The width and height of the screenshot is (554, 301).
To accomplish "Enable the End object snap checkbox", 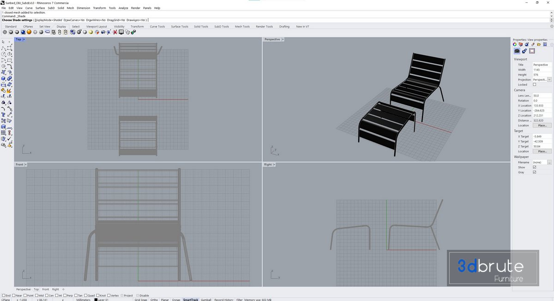I will coord(4,295).
